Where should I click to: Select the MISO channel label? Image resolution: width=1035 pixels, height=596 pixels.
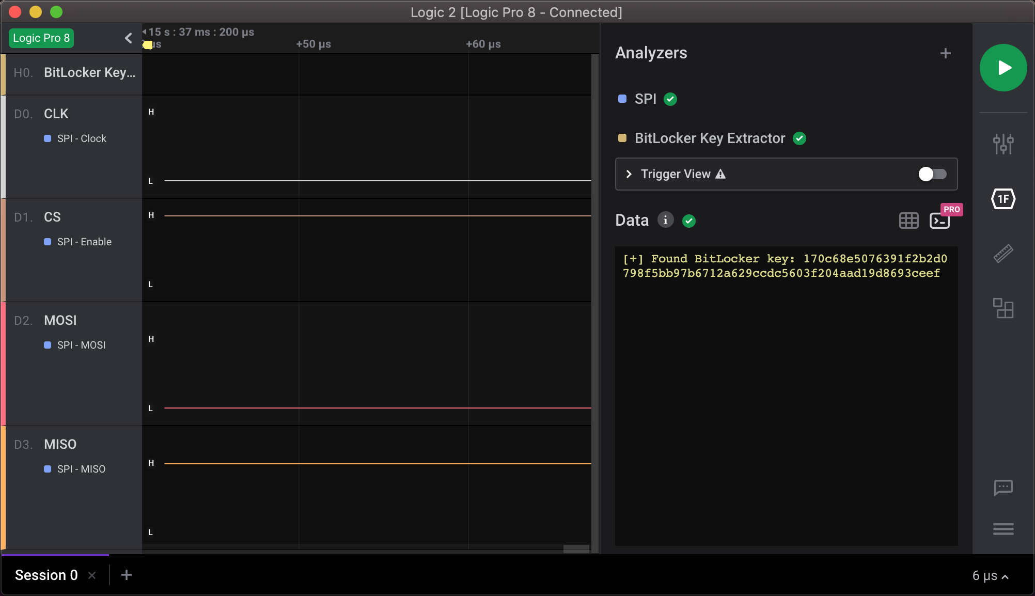60,444
